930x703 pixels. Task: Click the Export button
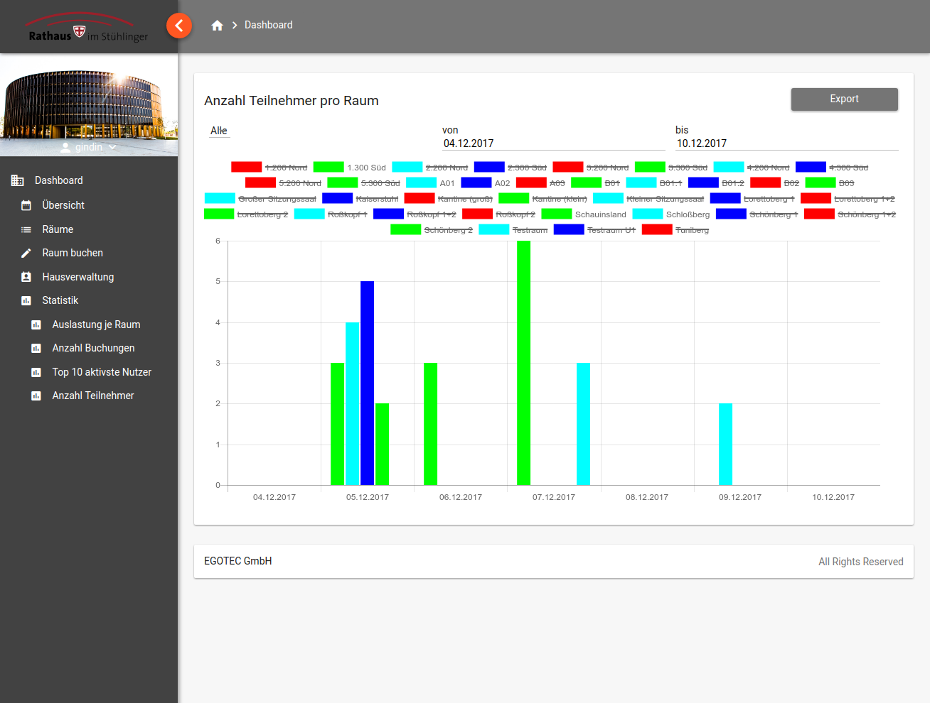pyautogui.click(x=845, y=99)
